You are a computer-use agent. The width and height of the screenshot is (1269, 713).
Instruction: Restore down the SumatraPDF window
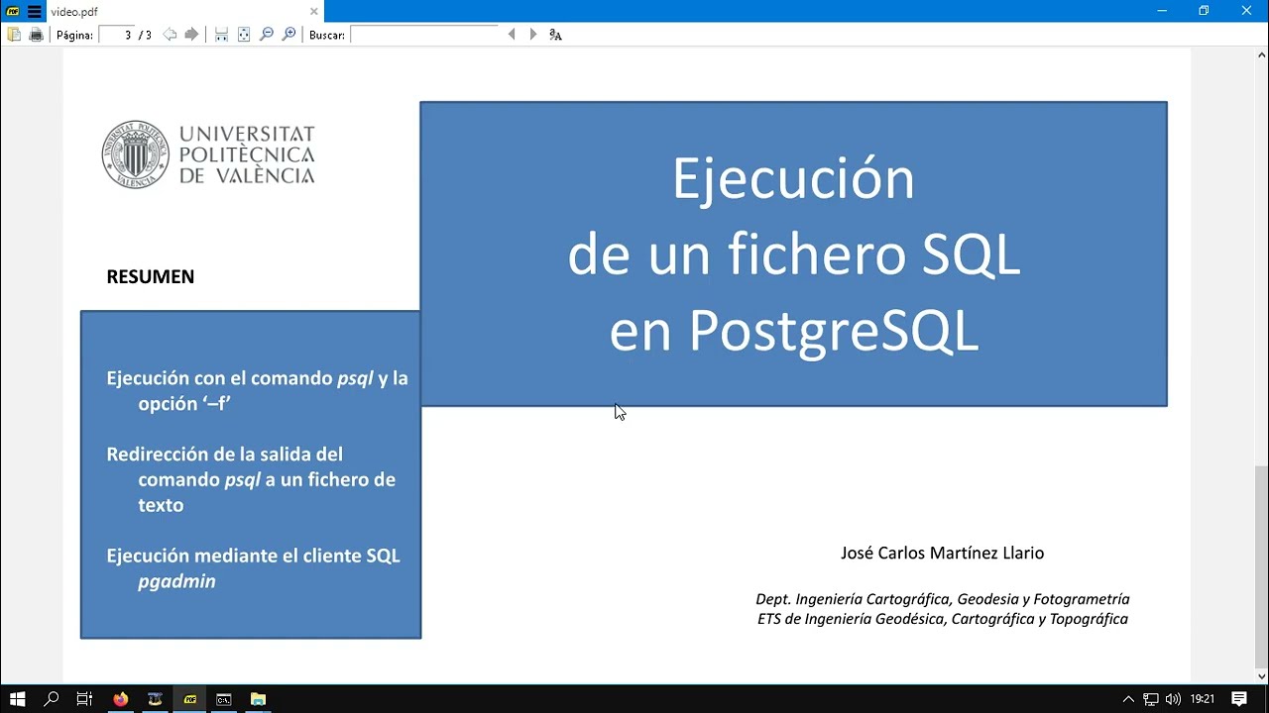tap(1204, 11)
